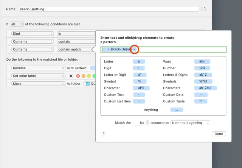Open the 'from the beginning' dropdown
The height and width of the screenshot is (168, 242).
(190, 123)
